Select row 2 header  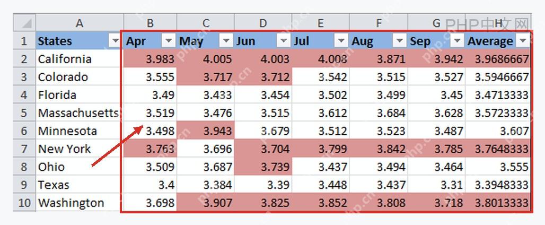pyautogui.click(x=24, y=59)
